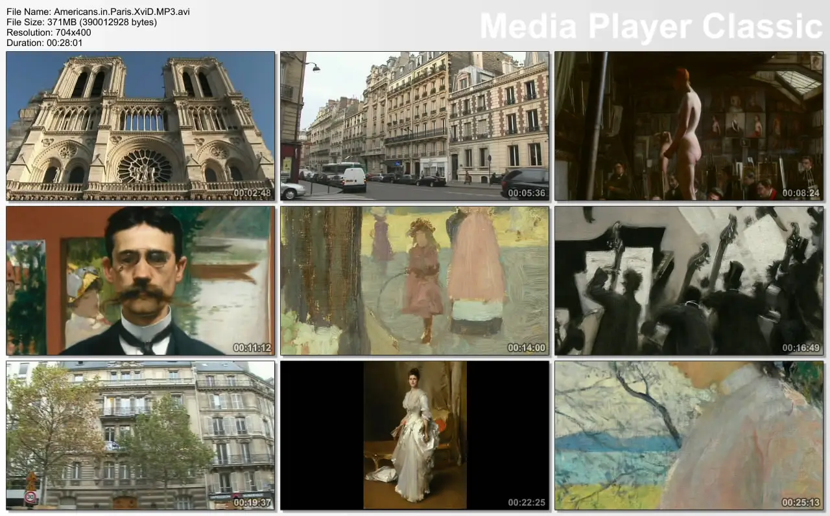Screen dimensions: 830x516
Task: Click the Resolution 704x400 line
Action: tap(49, 32)
